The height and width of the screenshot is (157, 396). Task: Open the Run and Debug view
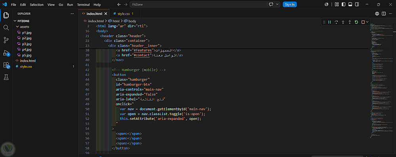point(6,53)
